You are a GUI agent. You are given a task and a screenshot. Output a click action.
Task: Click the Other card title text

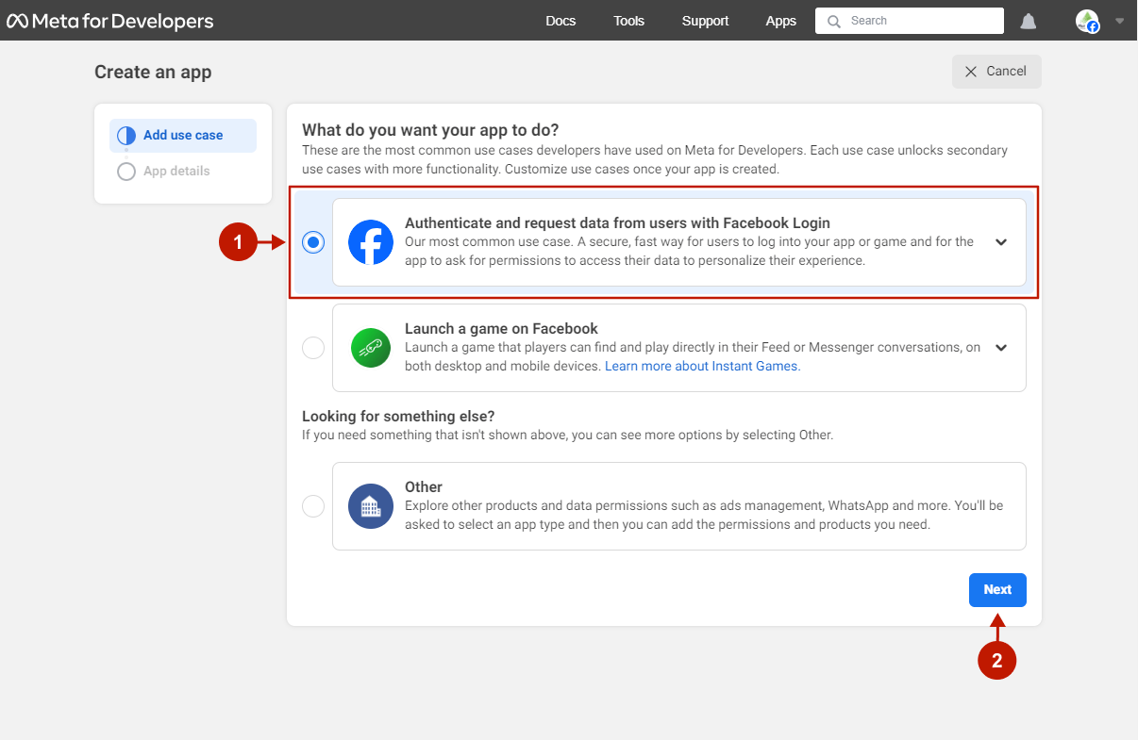click(x=424, y=487)
